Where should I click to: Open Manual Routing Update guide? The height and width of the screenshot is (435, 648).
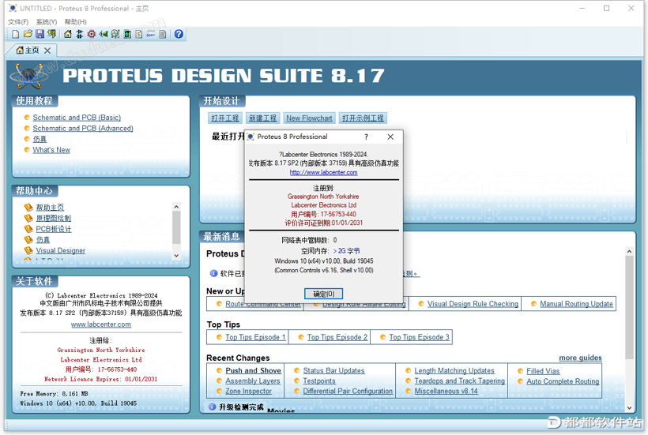pyautogui.click(x=576, y=304)
